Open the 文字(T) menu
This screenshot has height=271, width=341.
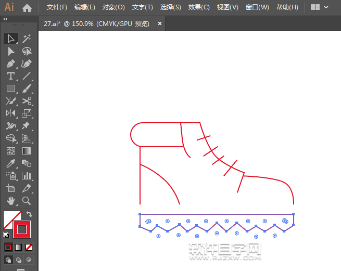[143, 7]
